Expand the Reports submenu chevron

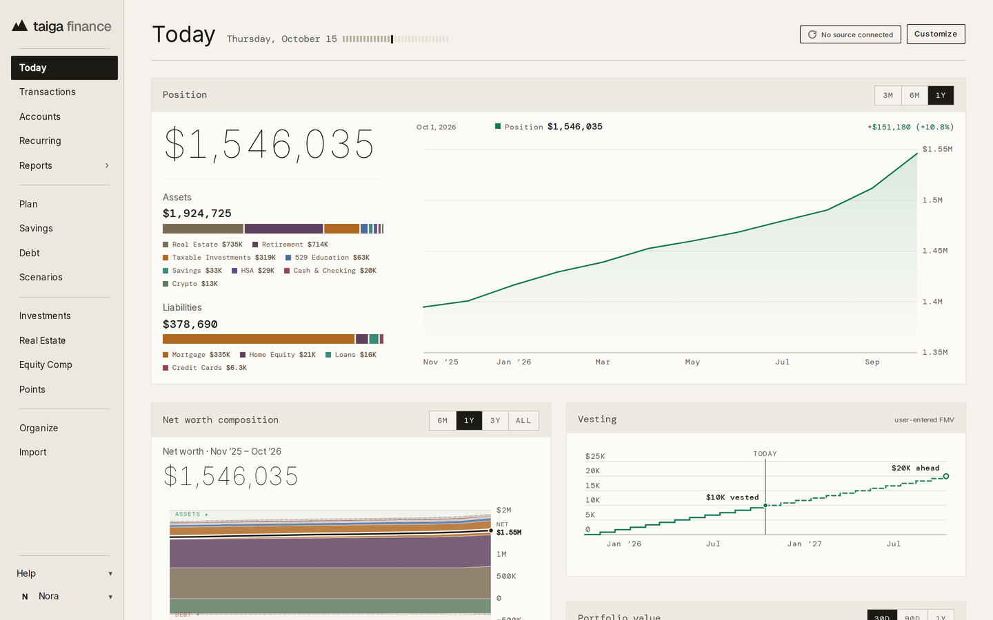click(x=107, y=165)
